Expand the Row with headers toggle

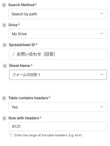pyautogui.click(x=4, y=118)
